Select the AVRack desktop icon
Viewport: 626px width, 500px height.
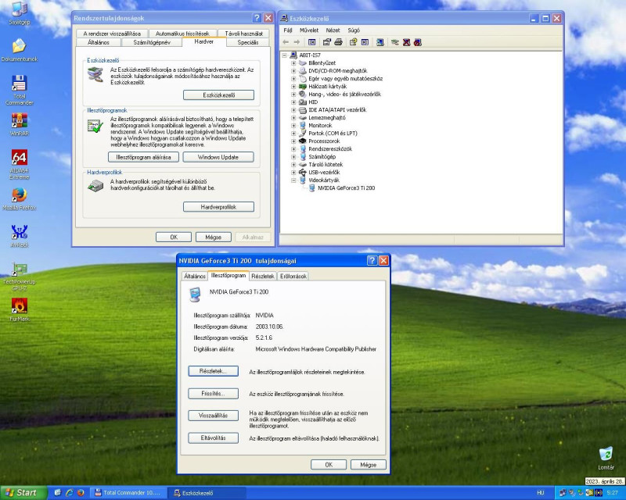coord(19,236)
